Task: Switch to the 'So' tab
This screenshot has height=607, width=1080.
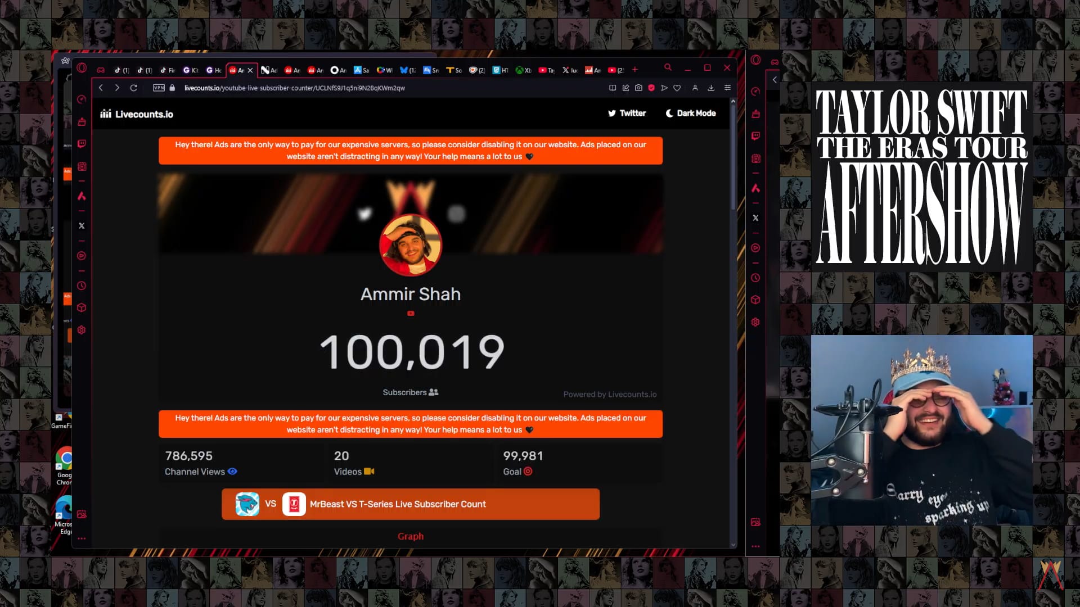Action: [x=454, y=70]
